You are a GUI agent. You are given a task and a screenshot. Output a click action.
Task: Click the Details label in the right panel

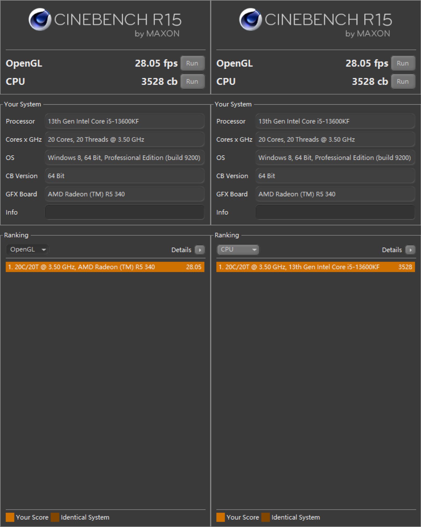pyautogui.click(x=392, y=250)
